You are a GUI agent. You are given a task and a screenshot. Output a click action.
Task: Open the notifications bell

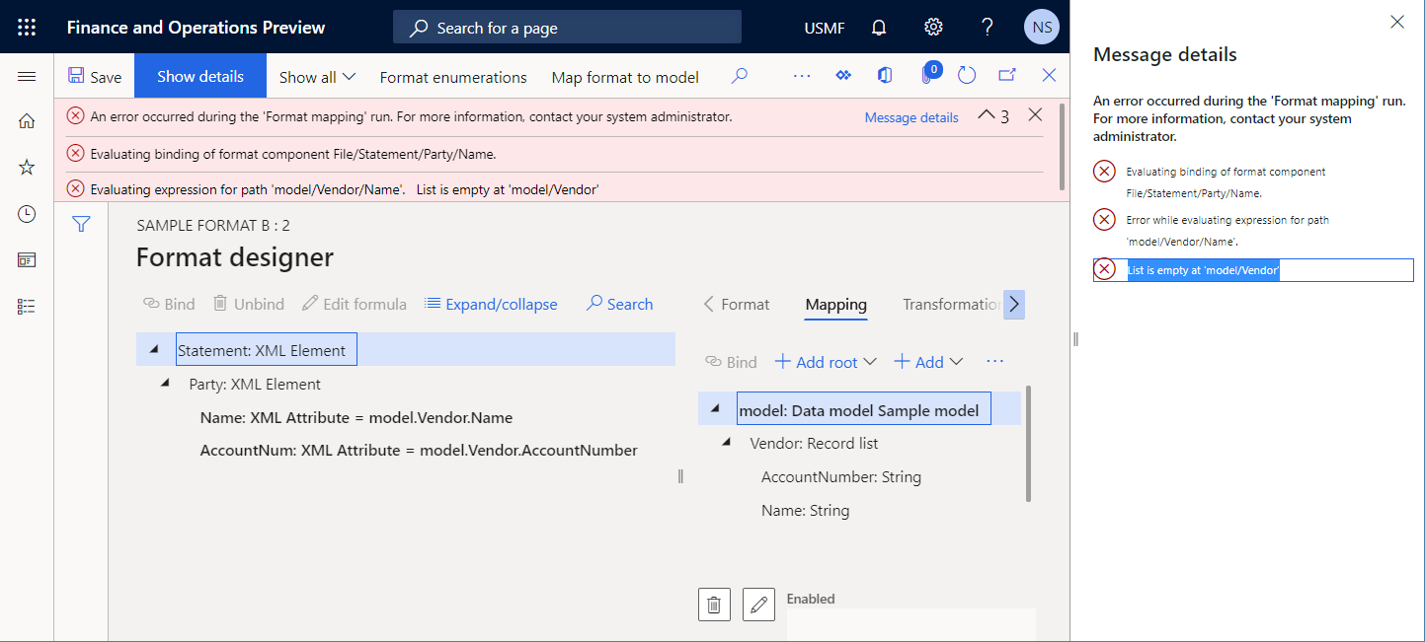pyautogui.click(x=879, y=27)
